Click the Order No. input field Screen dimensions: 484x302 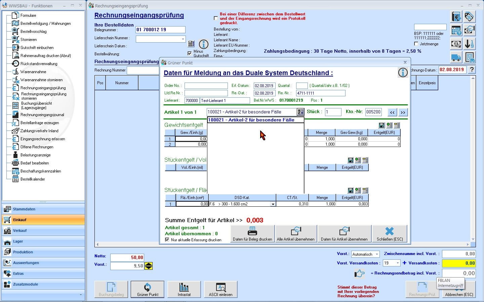coord(206,86)
